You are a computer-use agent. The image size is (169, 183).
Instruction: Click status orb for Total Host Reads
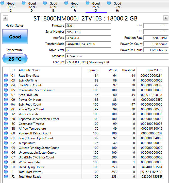(x=6, y=176)
